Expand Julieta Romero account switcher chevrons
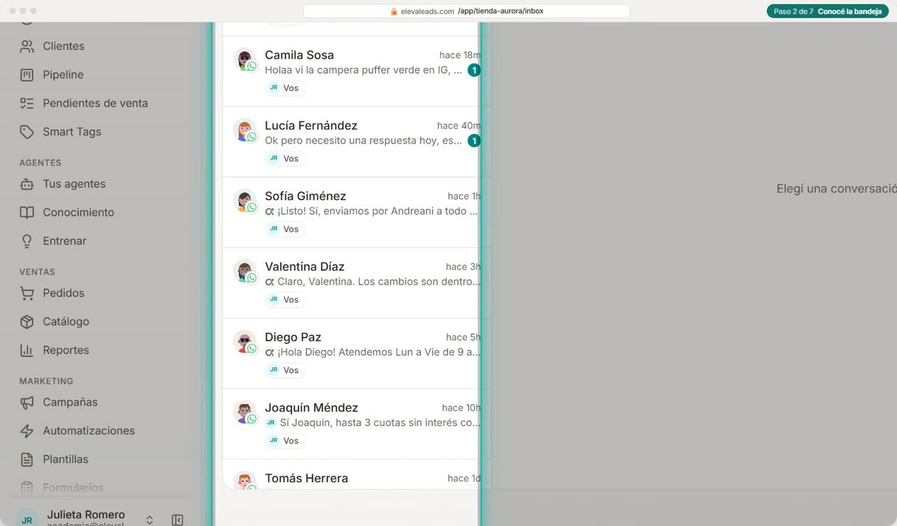This screenshot has height=526, width=897. tap(149, 520)
